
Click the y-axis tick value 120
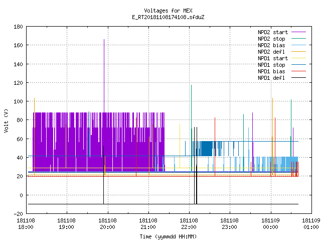click(18, 83)
